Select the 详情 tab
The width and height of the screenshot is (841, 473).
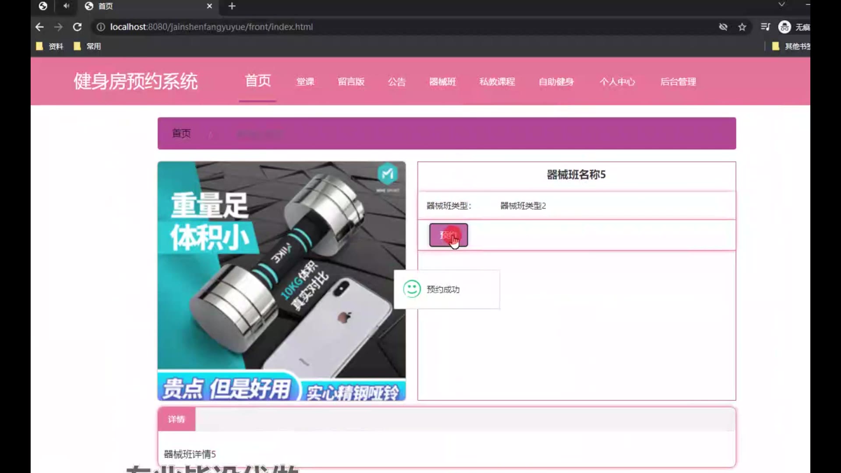tap(177, 420)
